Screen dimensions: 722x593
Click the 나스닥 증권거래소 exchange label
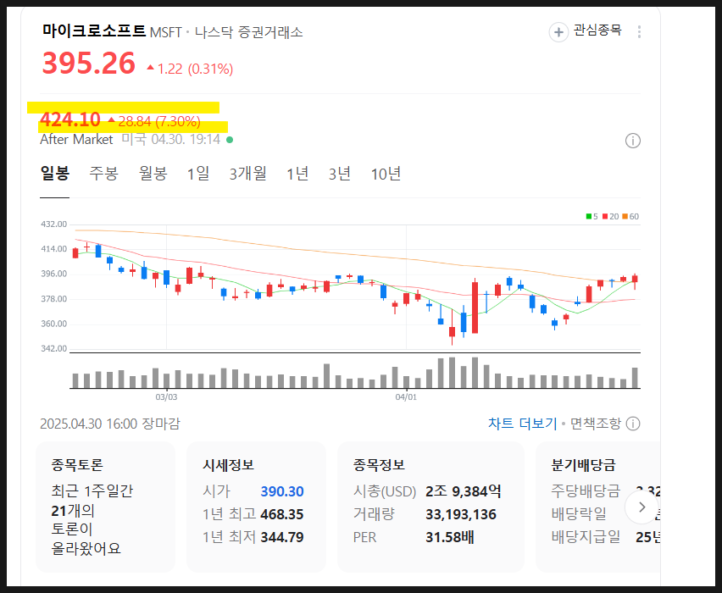pos(248,32)
